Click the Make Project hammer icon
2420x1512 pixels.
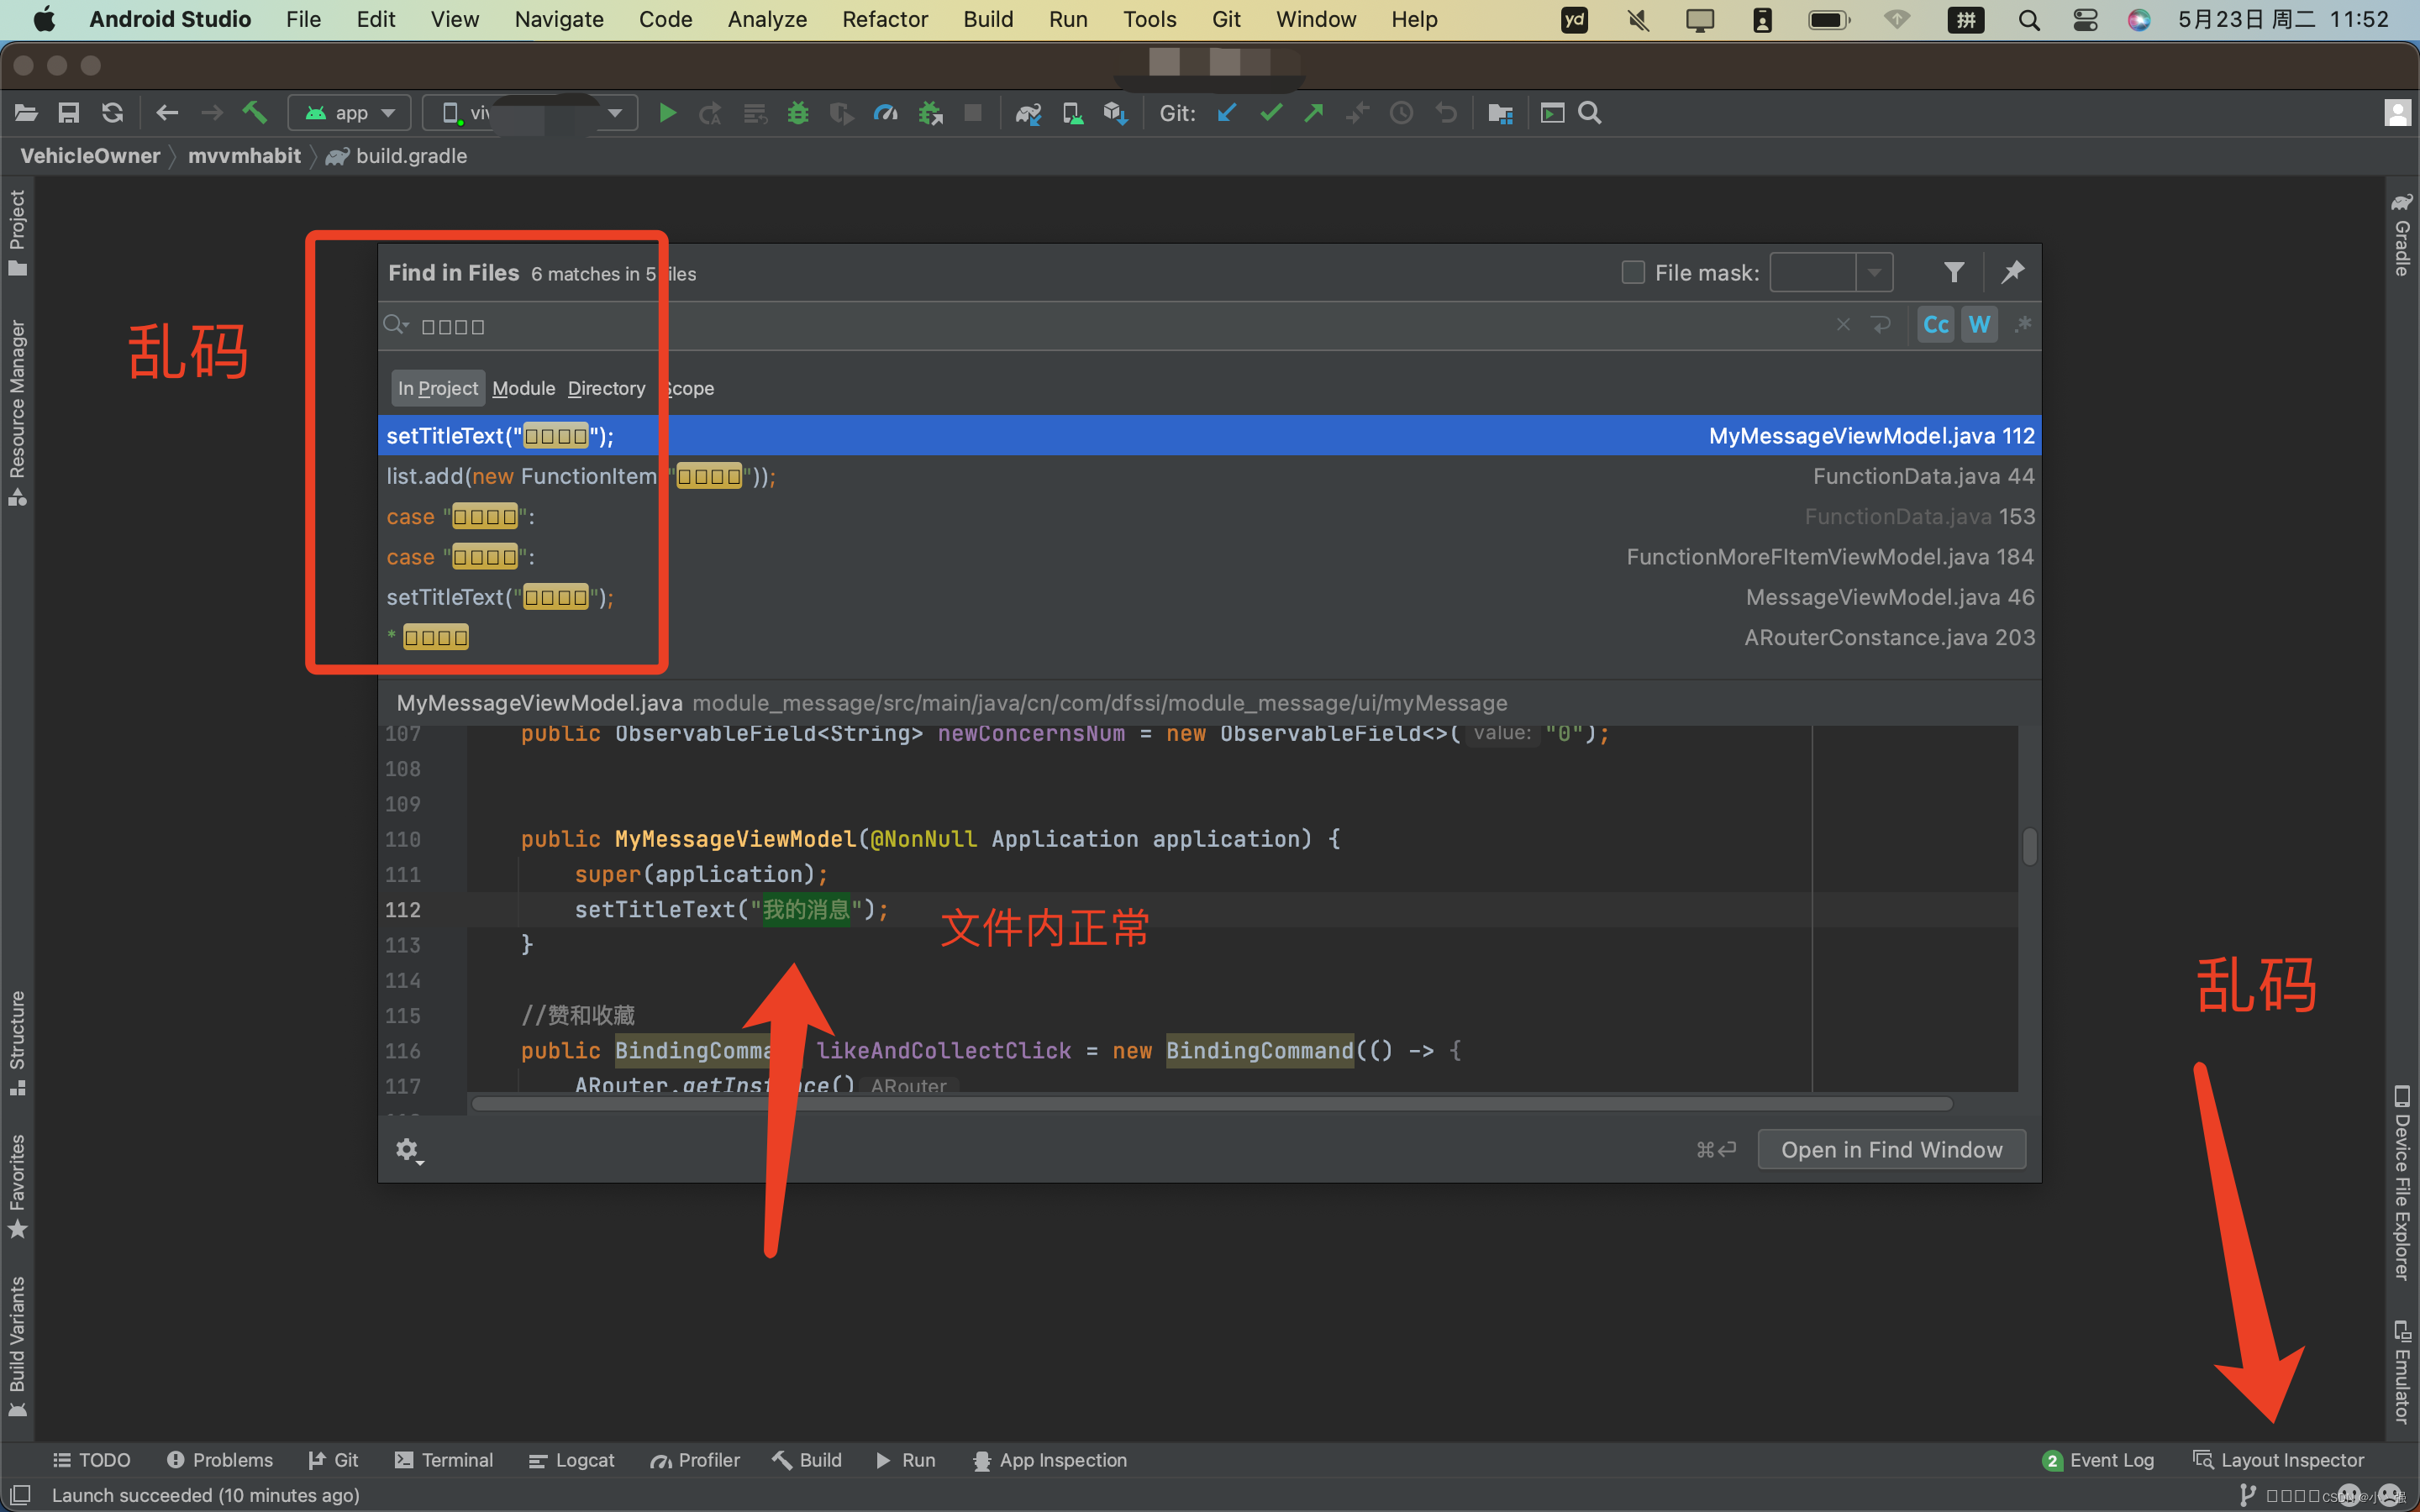pyautogui.click(x=255, y=113)
